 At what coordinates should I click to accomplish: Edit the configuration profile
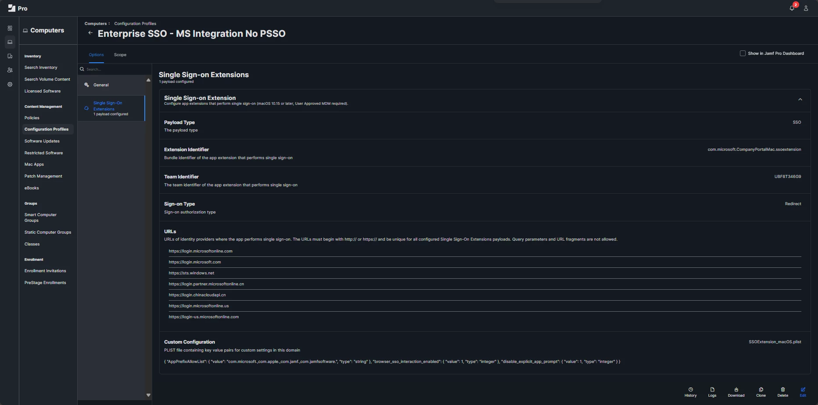point(803,392)
